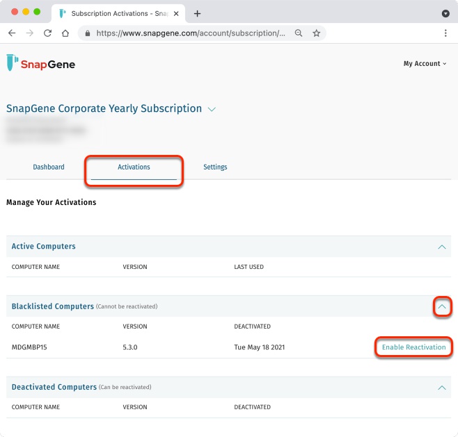Click VERSION header under Deactivated Computers
The width and height of the screenshot is (458, 437).
tap(135, 407)
